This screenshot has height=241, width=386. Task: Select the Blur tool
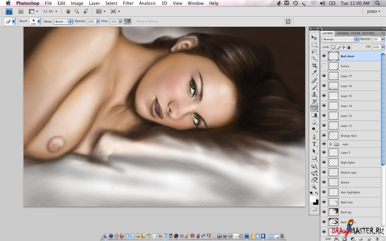[314, 122]
